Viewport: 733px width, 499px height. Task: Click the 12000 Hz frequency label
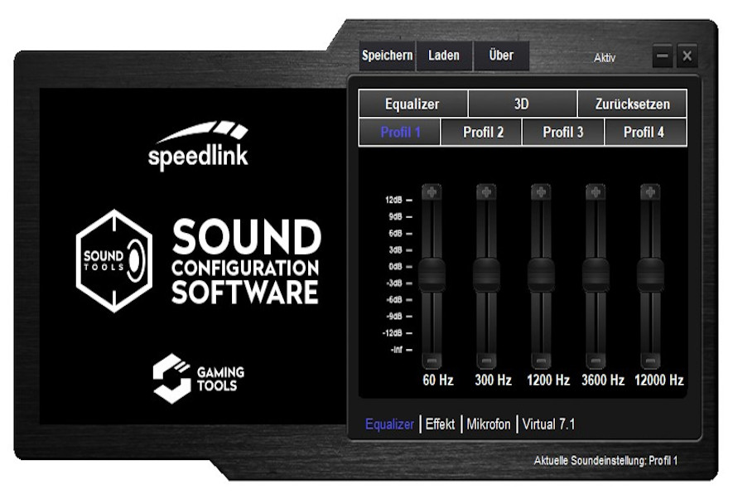(659, 380)
